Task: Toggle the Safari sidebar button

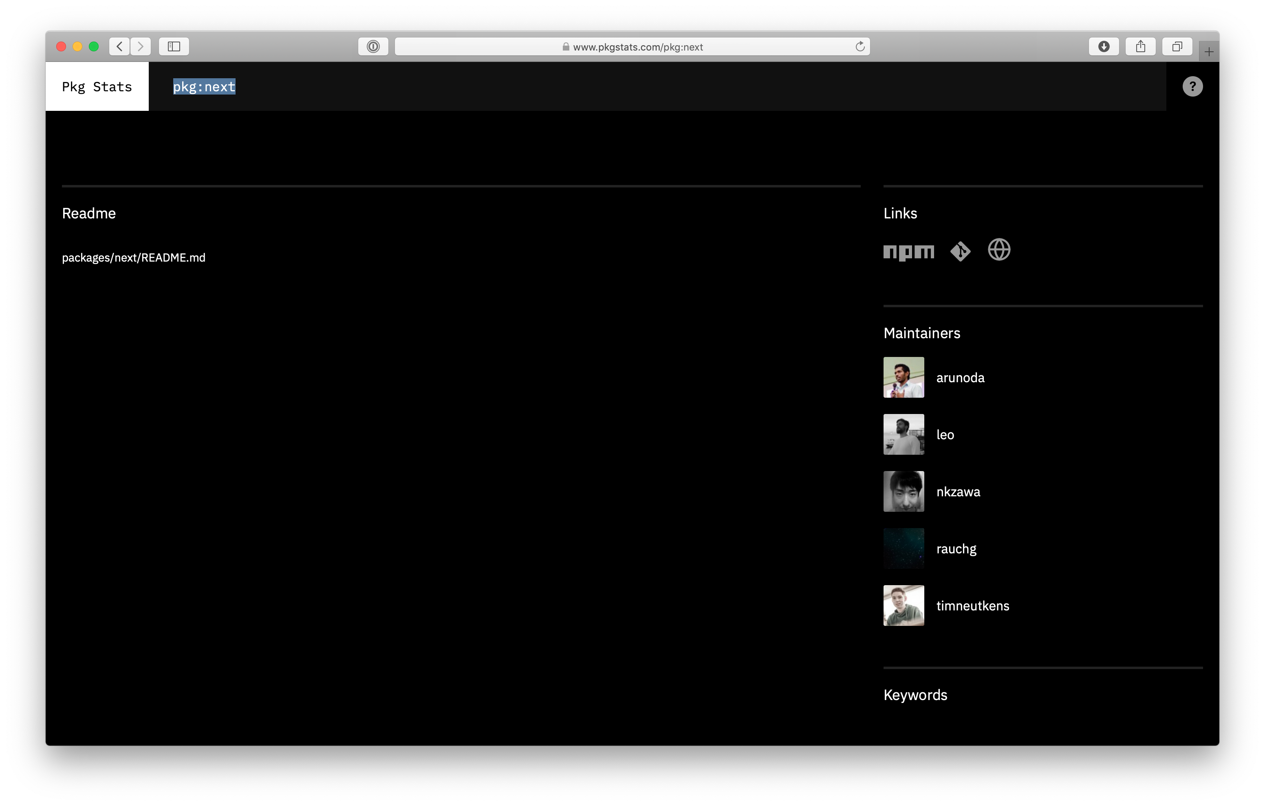Action: [x=174, y=47]
